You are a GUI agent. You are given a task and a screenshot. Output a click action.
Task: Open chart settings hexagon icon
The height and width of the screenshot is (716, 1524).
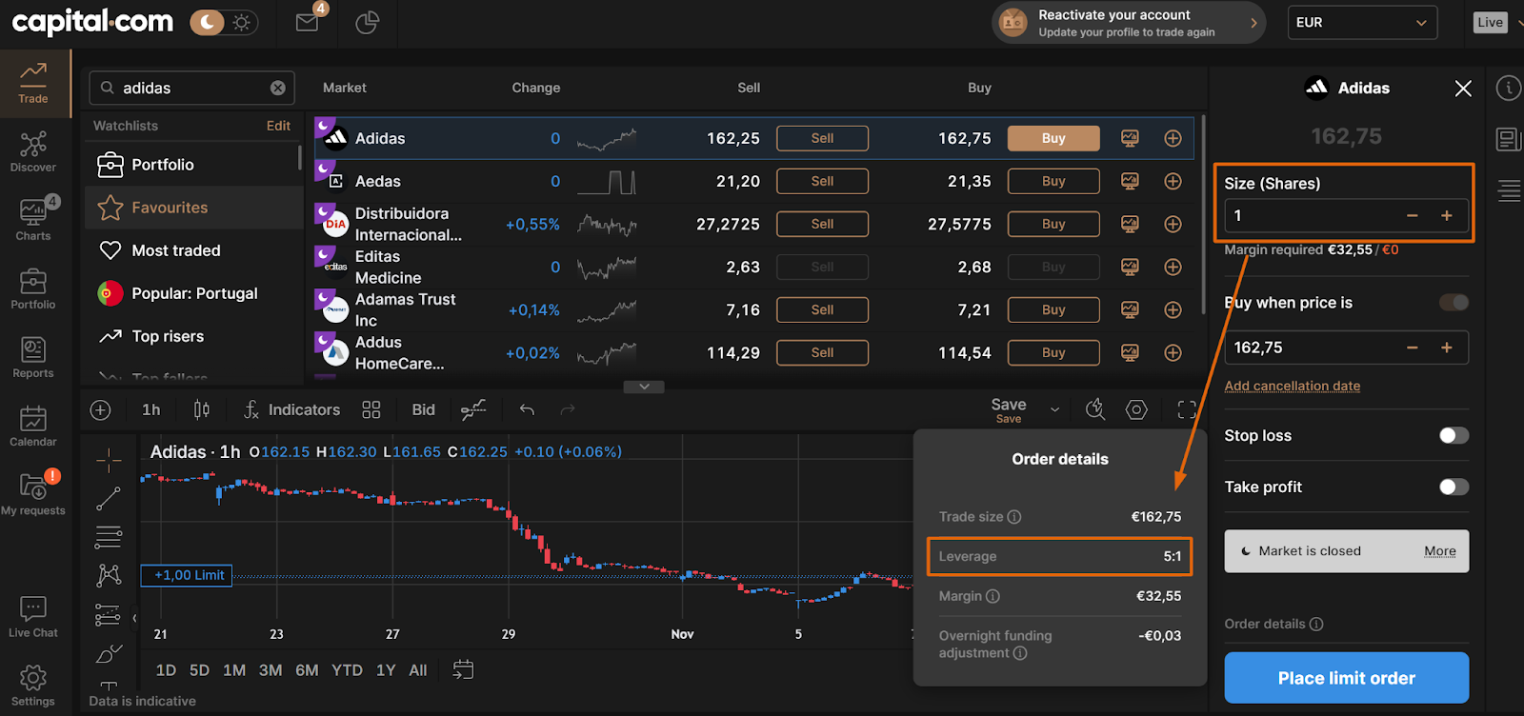(1136, 409)
